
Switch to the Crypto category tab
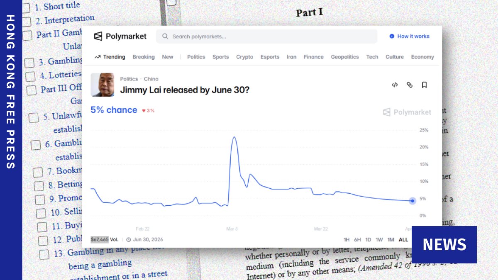tap(244, 57)
